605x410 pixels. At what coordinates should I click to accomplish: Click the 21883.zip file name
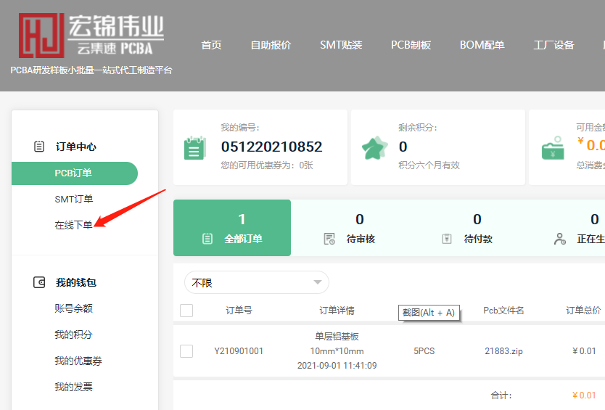click(503, 351)
